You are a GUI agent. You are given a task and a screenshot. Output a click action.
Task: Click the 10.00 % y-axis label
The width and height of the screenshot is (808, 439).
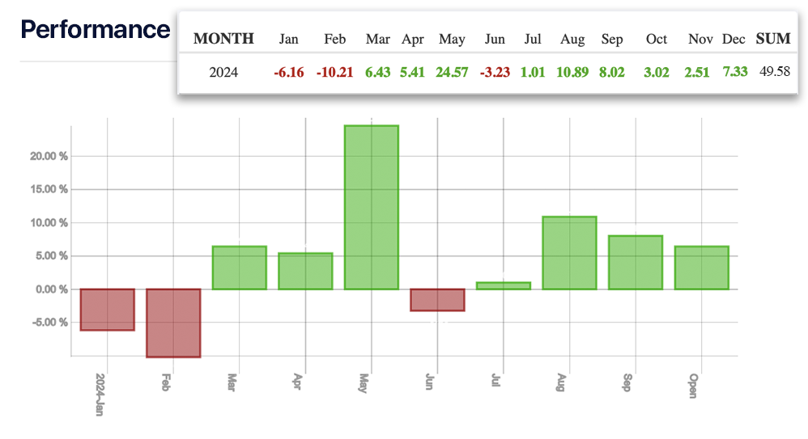[49, 223]
